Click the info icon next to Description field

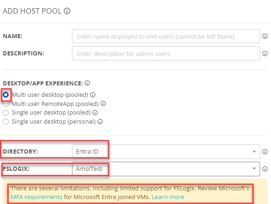[265, 54]
